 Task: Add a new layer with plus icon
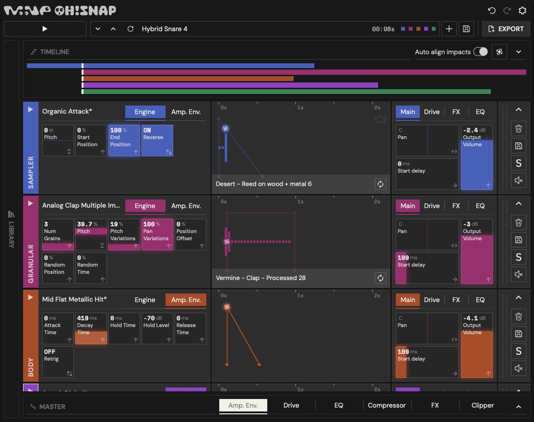coord(449,29)
